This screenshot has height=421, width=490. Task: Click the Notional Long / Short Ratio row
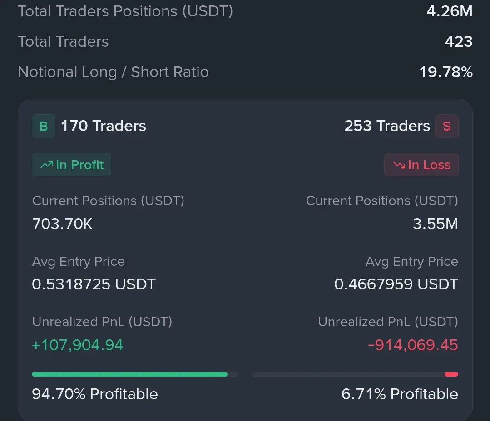click(x=245, y=72)
